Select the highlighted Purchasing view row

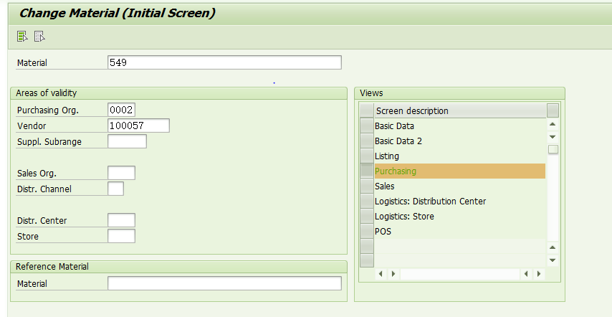point(460,171)
